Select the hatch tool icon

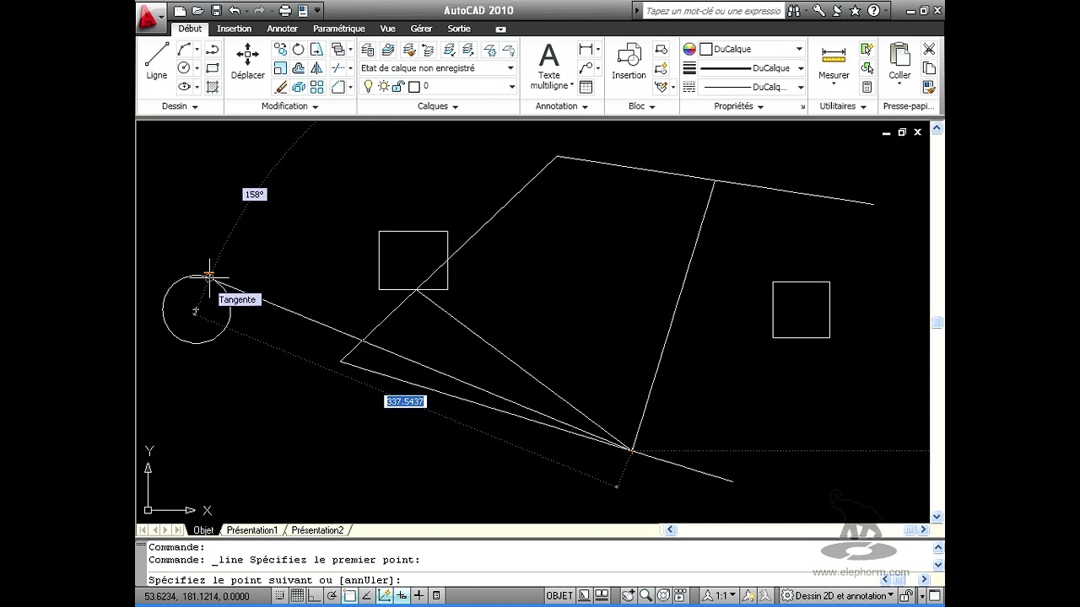213,87
